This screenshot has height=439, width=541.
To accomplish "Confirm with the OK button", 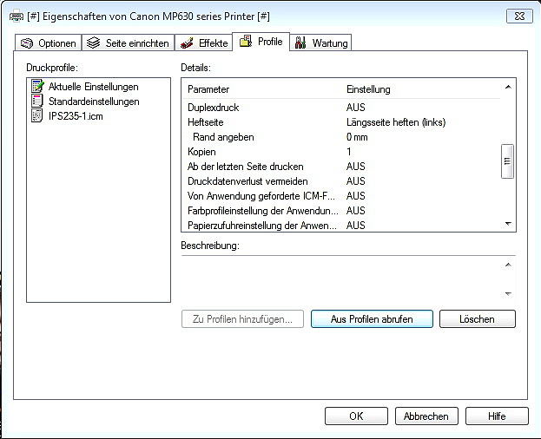I will pos(356,416).
